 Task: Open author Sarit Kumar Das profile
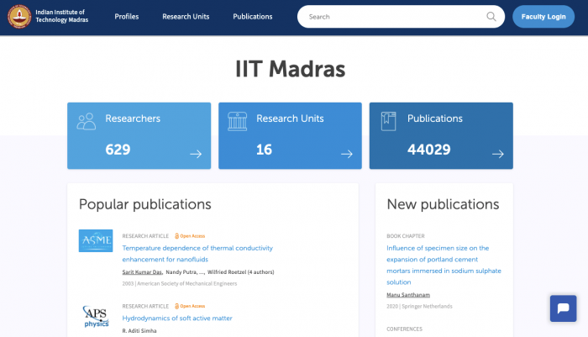point(142,272)
